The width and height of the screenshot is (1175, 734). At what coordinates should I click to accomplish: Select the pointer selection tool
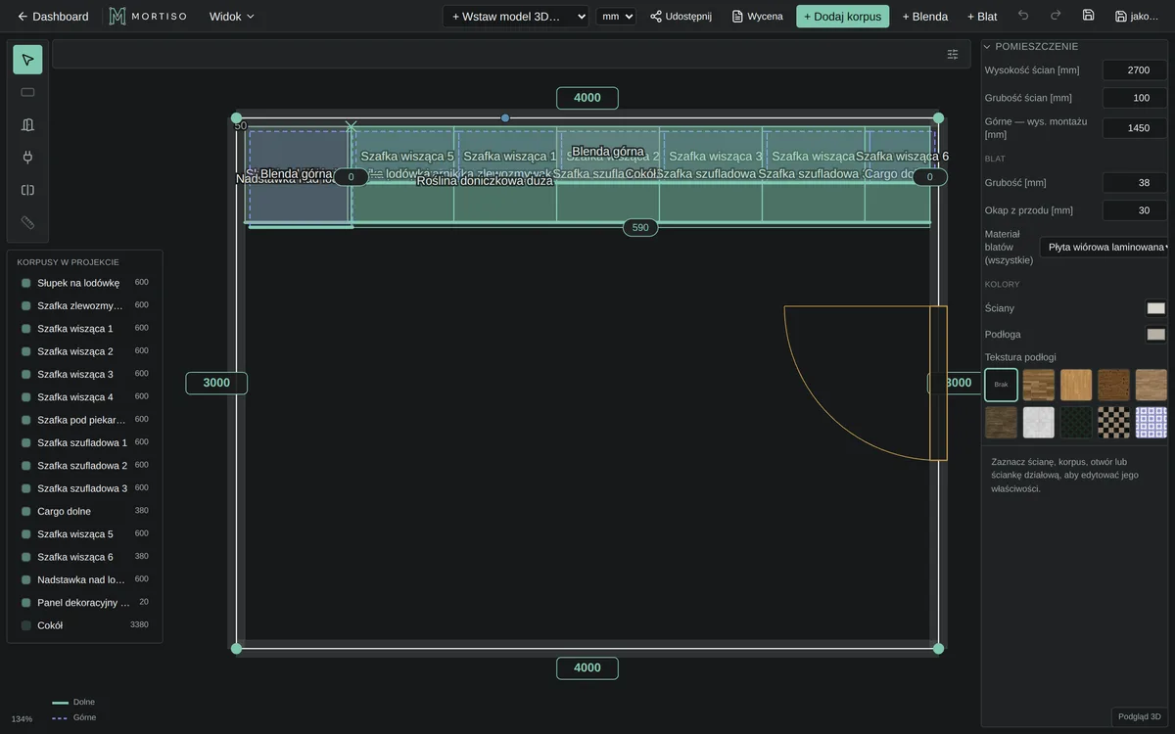pos(27,60)
